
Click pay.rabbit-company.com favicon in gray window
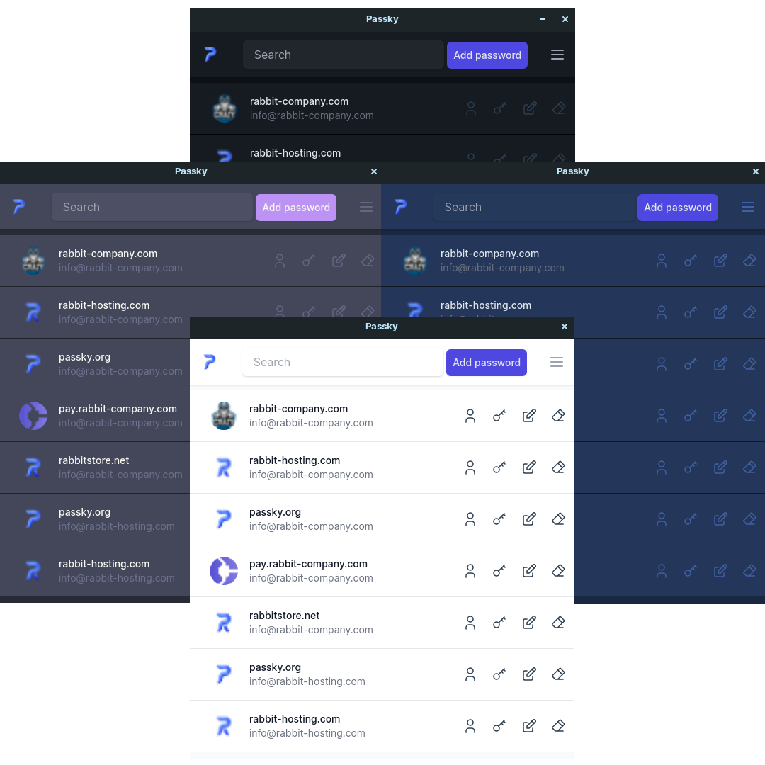[x=33, y=416]
